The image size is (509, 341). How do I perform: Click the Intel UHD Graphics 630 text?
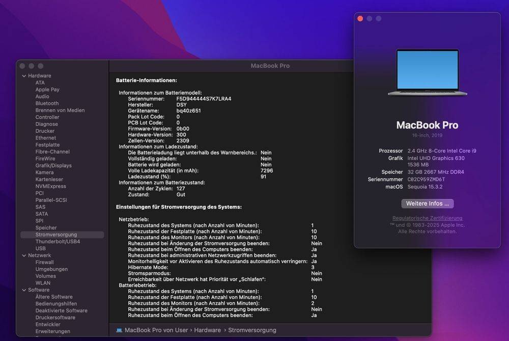[436, 159]
